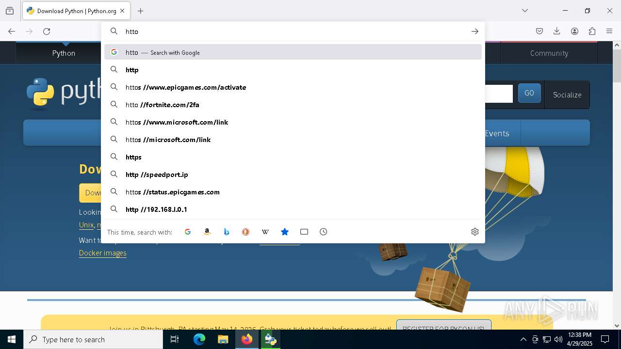Select 'htto — Search with Google' suggestion

293,52
